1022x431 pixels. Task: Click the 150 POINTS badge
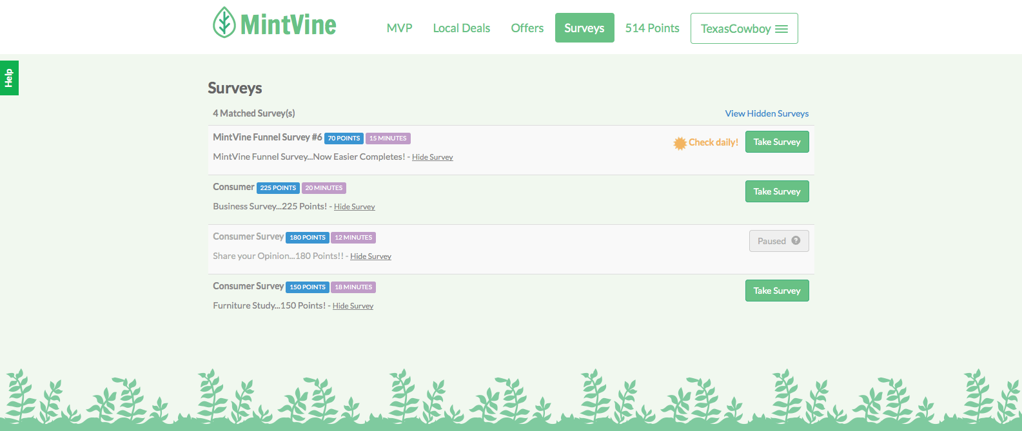pos(308,287)
